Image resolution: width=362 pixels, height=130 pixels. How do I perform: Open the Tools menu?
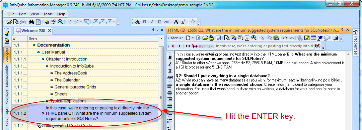point(48,14)
